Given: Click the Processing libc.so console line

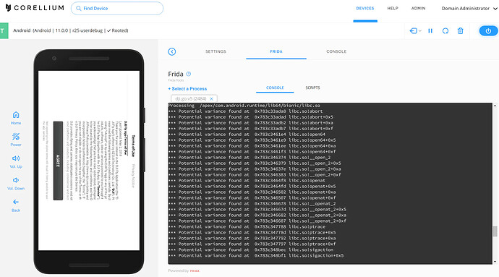Looking at the screenshot, I should point(244,106).
